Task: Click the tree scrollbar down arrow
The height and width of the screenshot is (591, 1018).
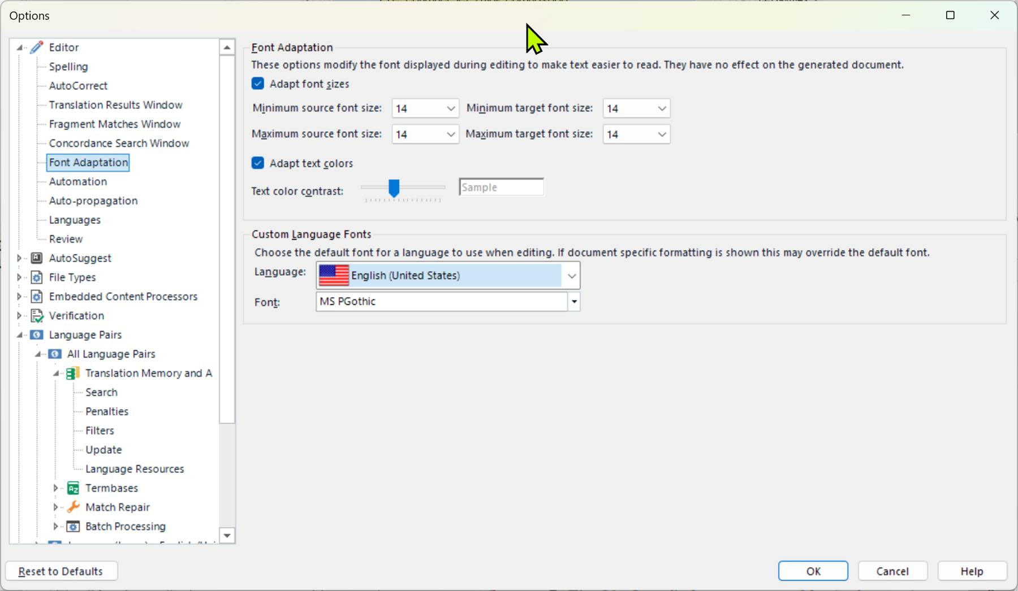Action: click(227, 536)
